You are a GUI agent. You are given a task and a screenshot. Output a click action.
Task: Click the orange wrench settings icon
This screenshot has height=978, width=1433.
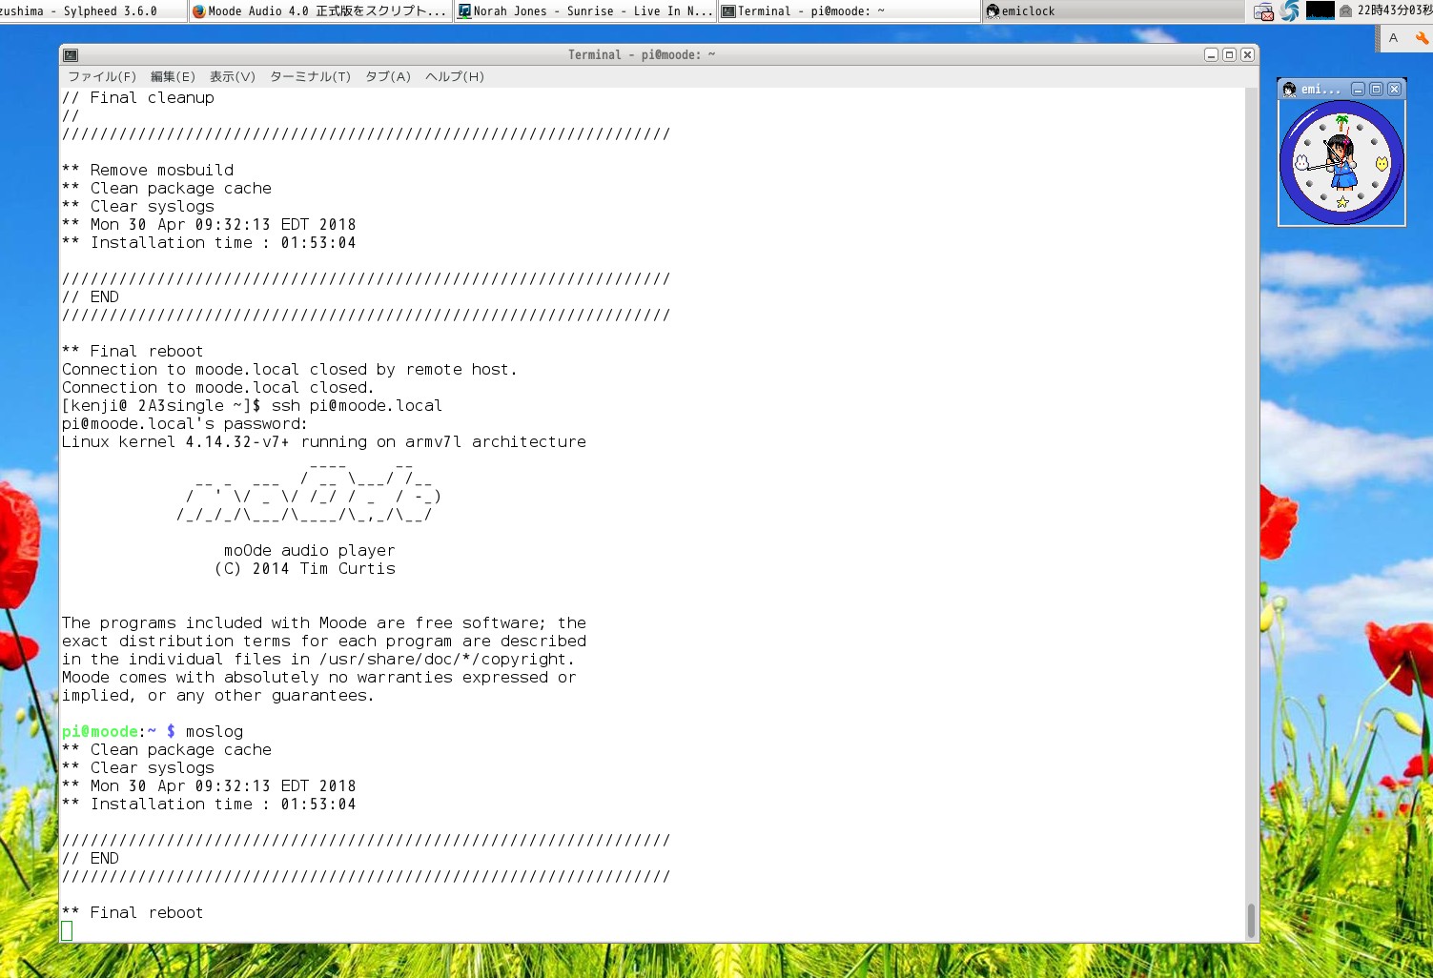point(1422,38)
